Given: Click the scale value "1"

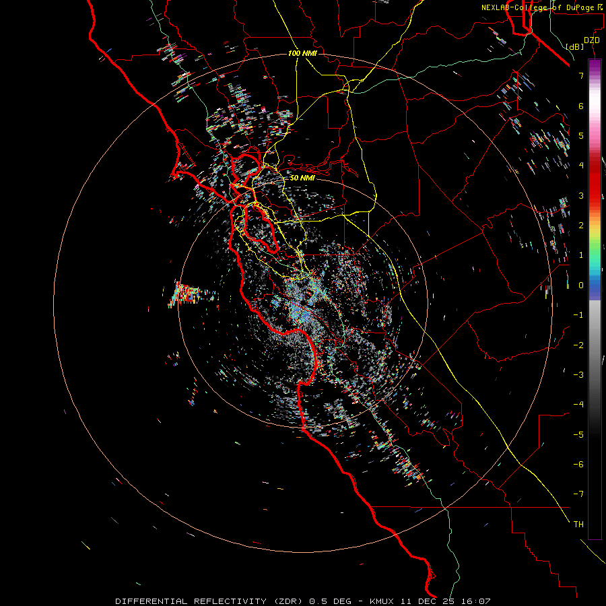Looking at the screenshot, I should coord(581,255).
